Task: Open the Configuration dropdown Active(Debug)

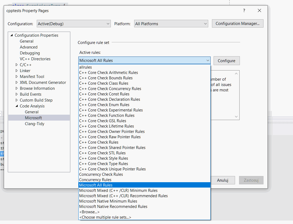Action: [74, 24]
